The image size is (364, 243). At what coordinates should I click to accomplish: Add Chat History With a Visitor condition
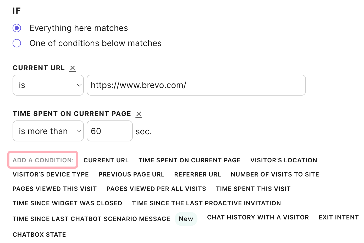(x=258, y=217)
